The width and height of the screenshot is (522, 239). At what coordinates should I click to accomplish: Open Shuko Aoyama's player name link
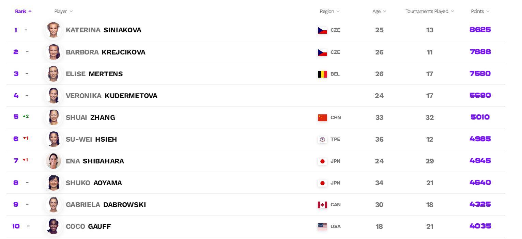pos(94,183)
